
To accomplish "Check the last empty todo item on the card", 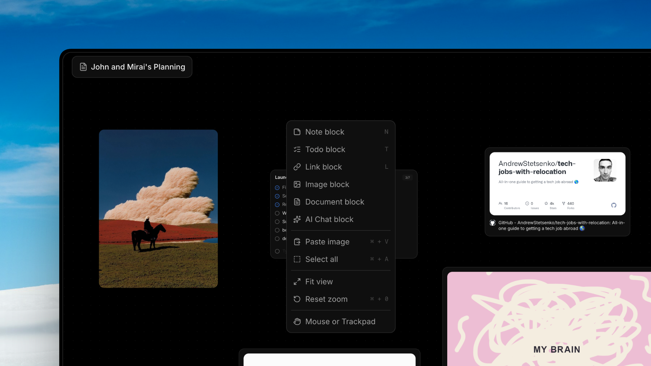I will click(277, 251).
